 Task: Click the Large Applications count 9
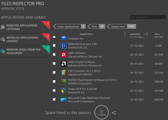coord(83,26)
